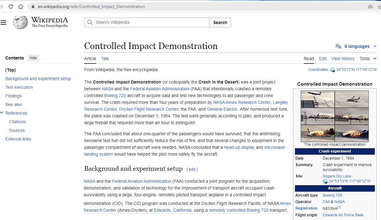The image size is (381, 220).
Task: Open the Rogers Dry Lake link in the infobox
Action: tap(337, 176)
